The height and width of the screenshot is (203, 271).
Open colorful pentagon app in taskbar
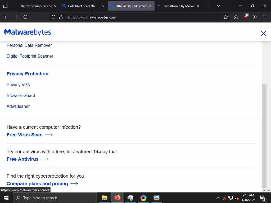143,198
